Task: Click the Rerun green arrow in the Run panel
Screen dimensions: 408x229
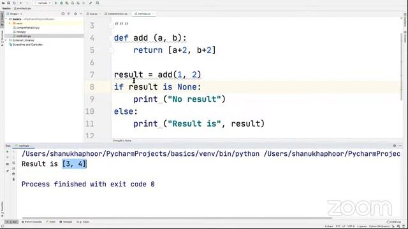Action: (x=7, y=151)
